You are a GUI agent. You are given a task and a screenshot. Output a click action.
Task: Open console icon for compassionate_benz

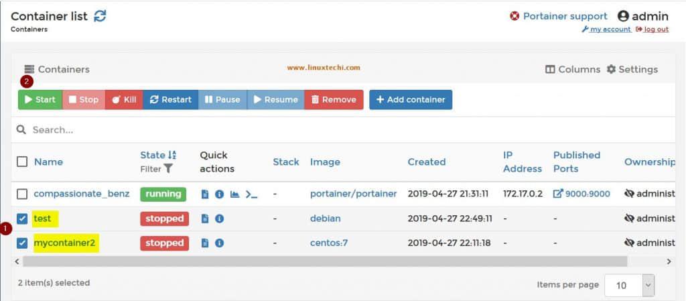(251, 194)
